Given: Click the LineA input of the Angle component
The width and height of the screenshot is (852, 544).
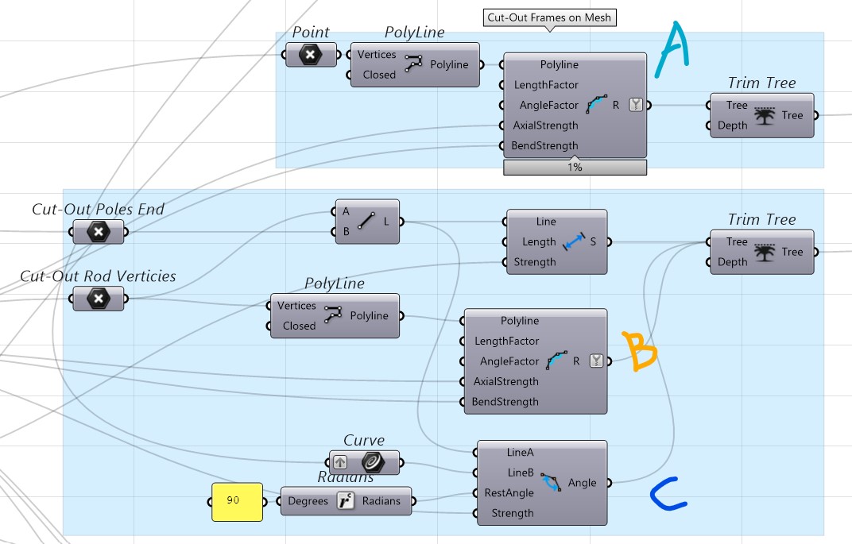Looking at the screenshot, I should (x=520, y=452).
